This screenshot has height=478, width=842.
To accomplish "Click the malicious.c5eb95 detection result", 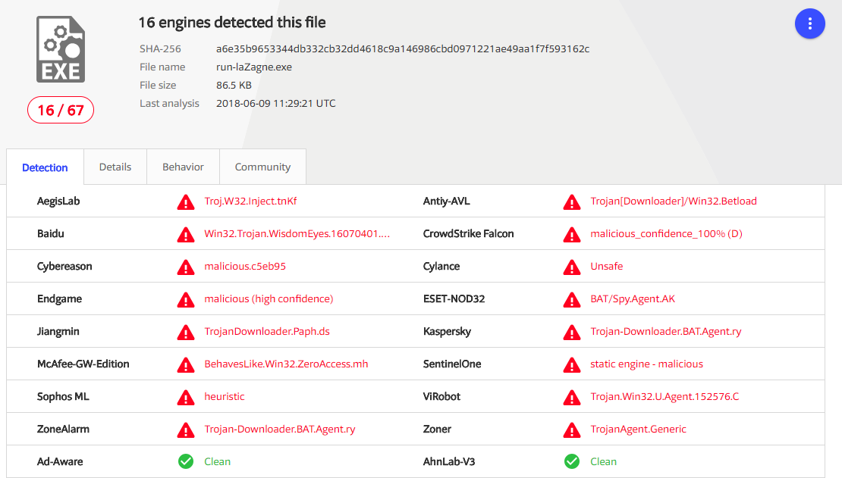I will [245, 266].
